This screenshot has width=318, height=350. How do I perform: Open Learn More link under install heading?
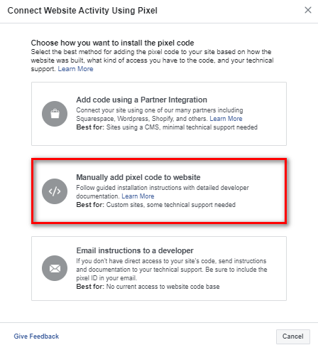75,69
